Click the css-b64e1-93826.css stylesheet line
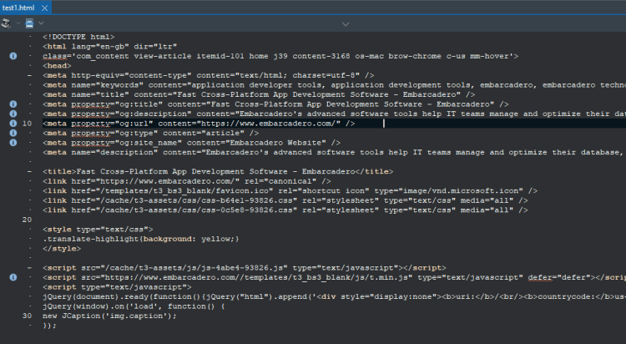 (285, 200)
